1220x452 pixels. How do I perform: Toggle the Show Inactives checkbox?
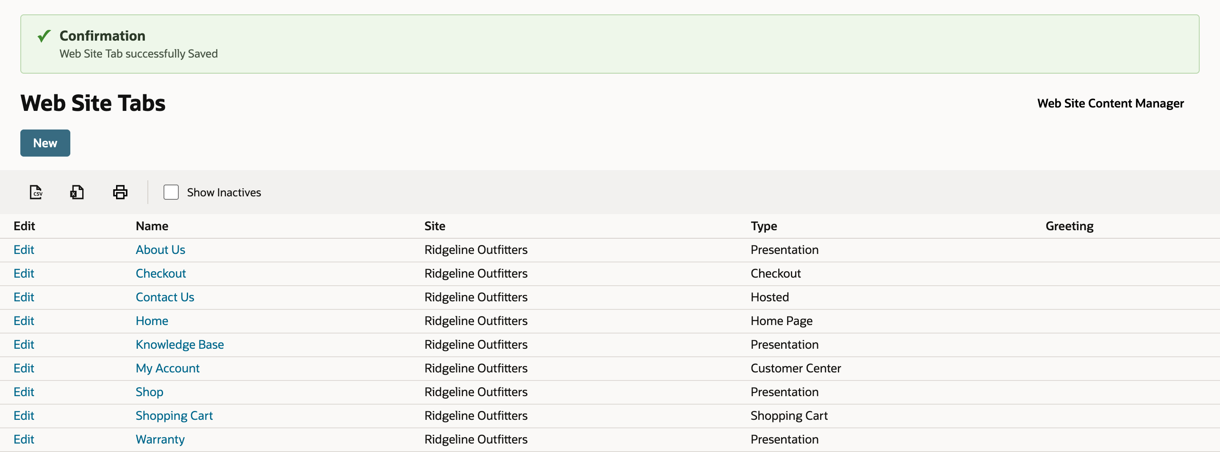coord(171,192)
